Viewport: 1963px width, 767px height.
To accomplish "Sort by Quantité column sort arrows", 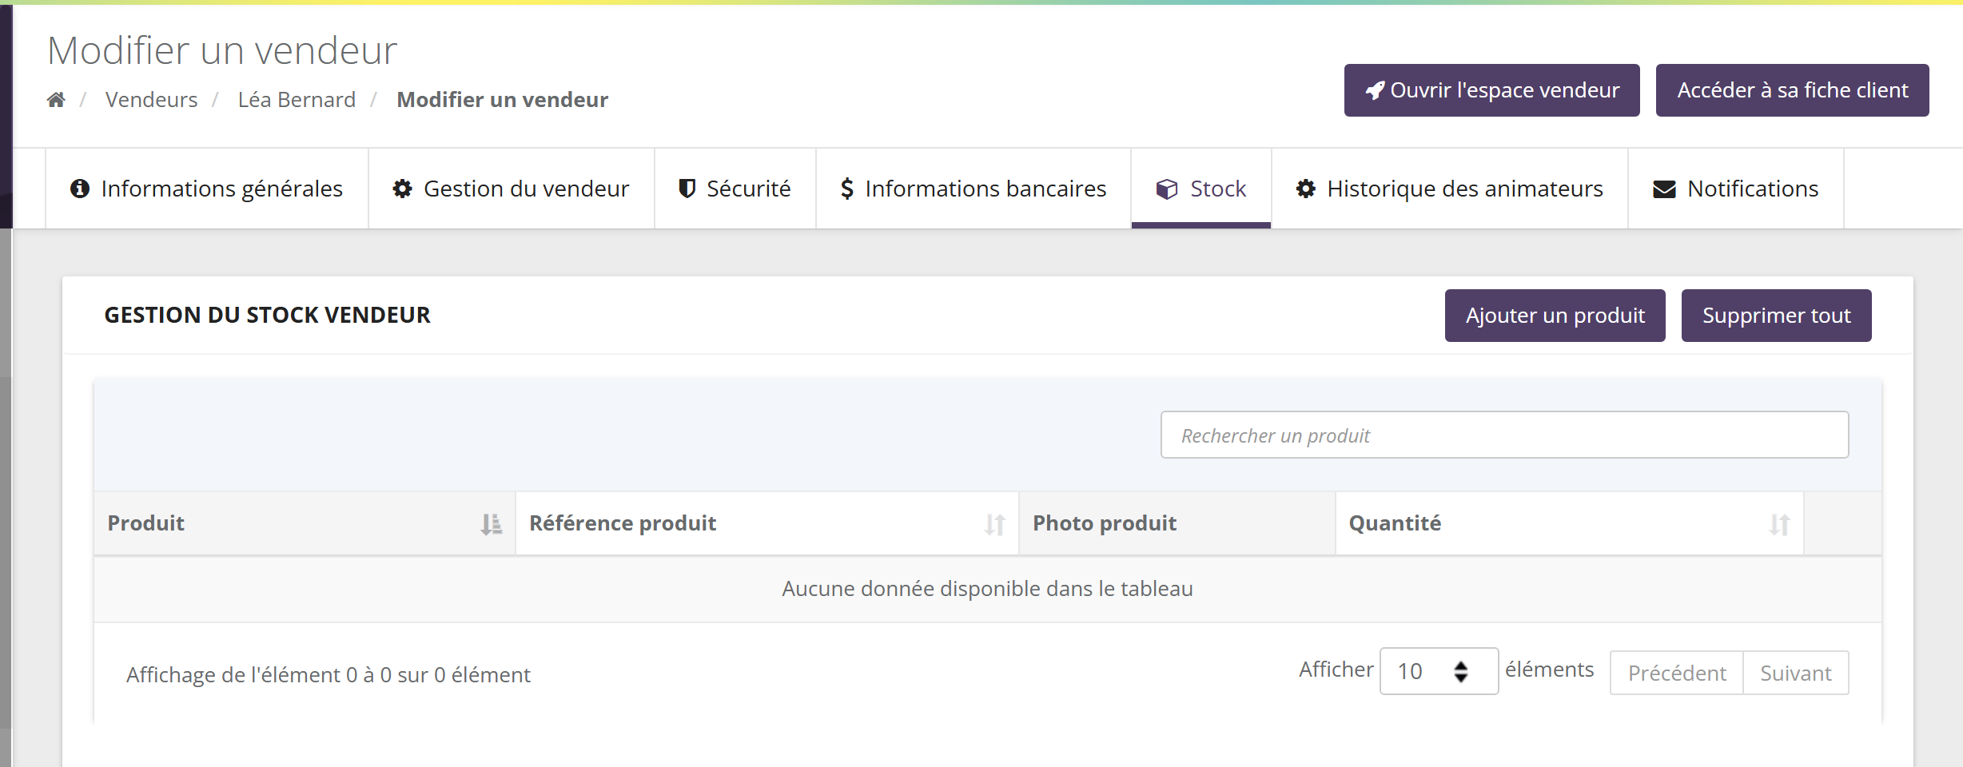I will [x=1779, y=524].
